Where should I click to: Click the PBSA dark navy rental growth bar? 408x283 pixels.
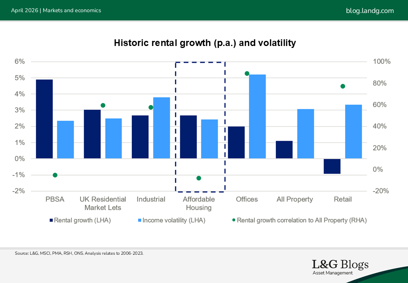44,119
